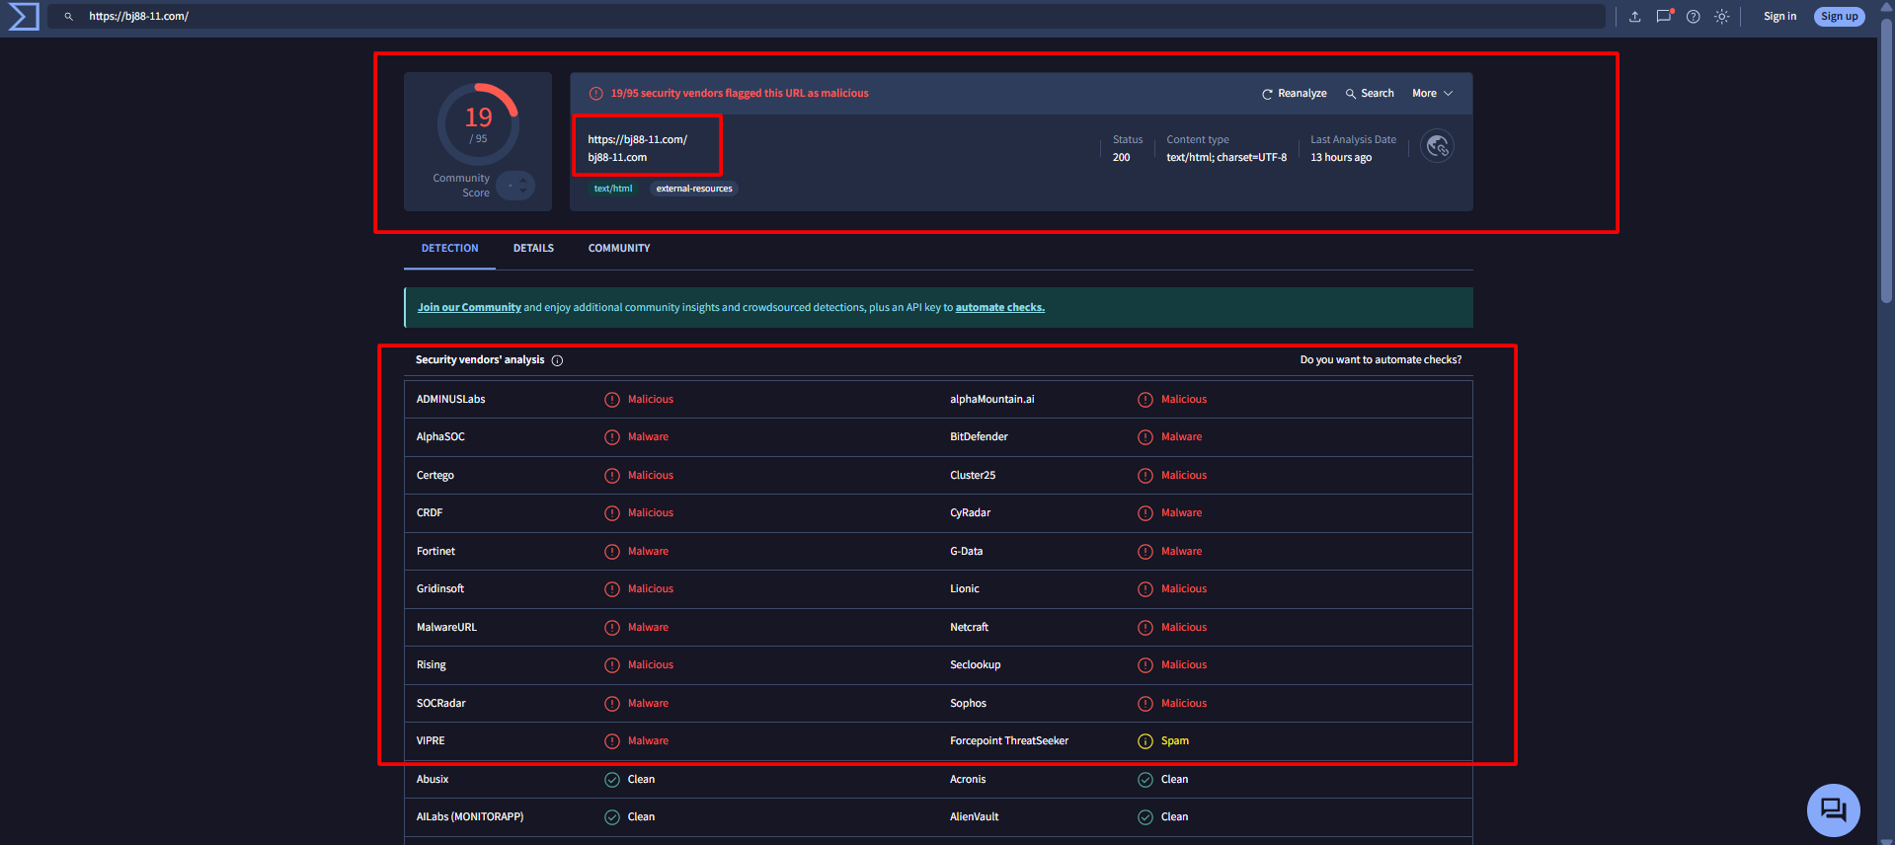Open the notifications speech bubble icon
1895x845 pixels.
[1664, 17]
